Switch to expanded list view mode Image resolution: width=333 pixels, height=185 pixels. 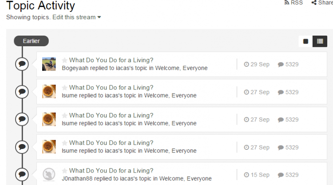(x=320, y=41)
